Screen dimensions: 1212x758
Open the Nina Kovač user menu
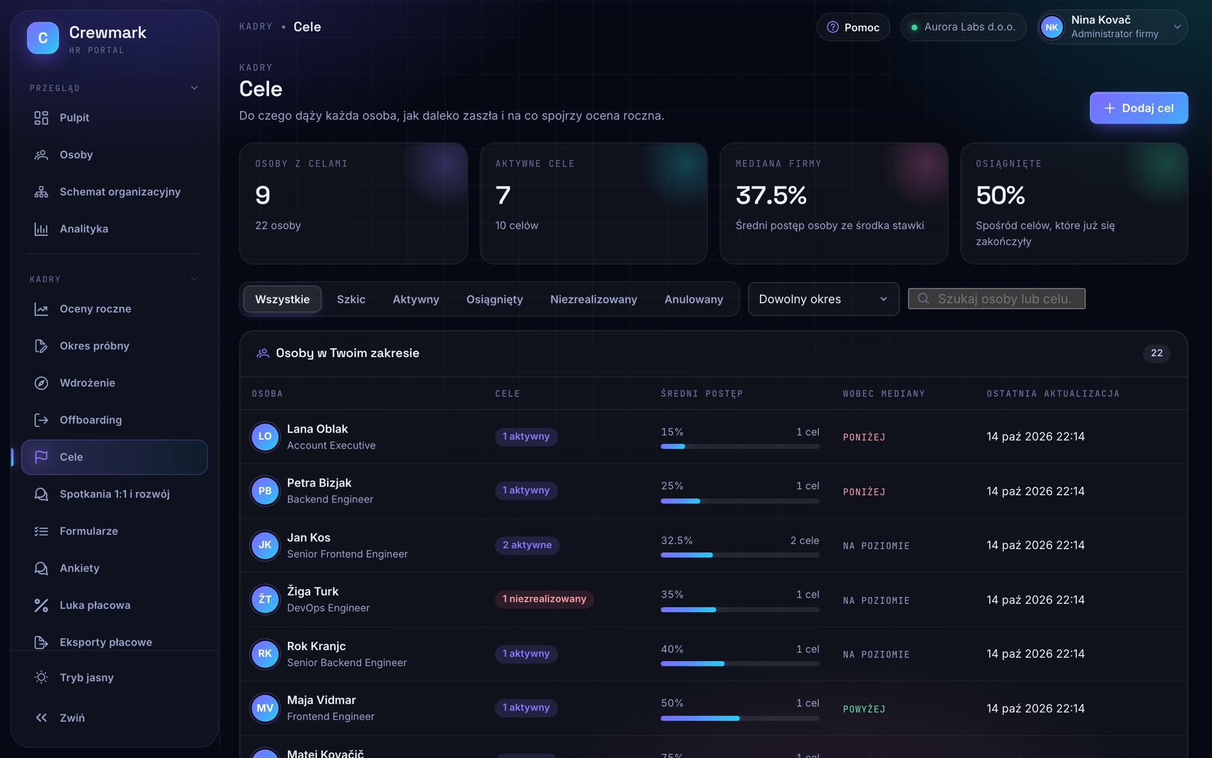1112,27
